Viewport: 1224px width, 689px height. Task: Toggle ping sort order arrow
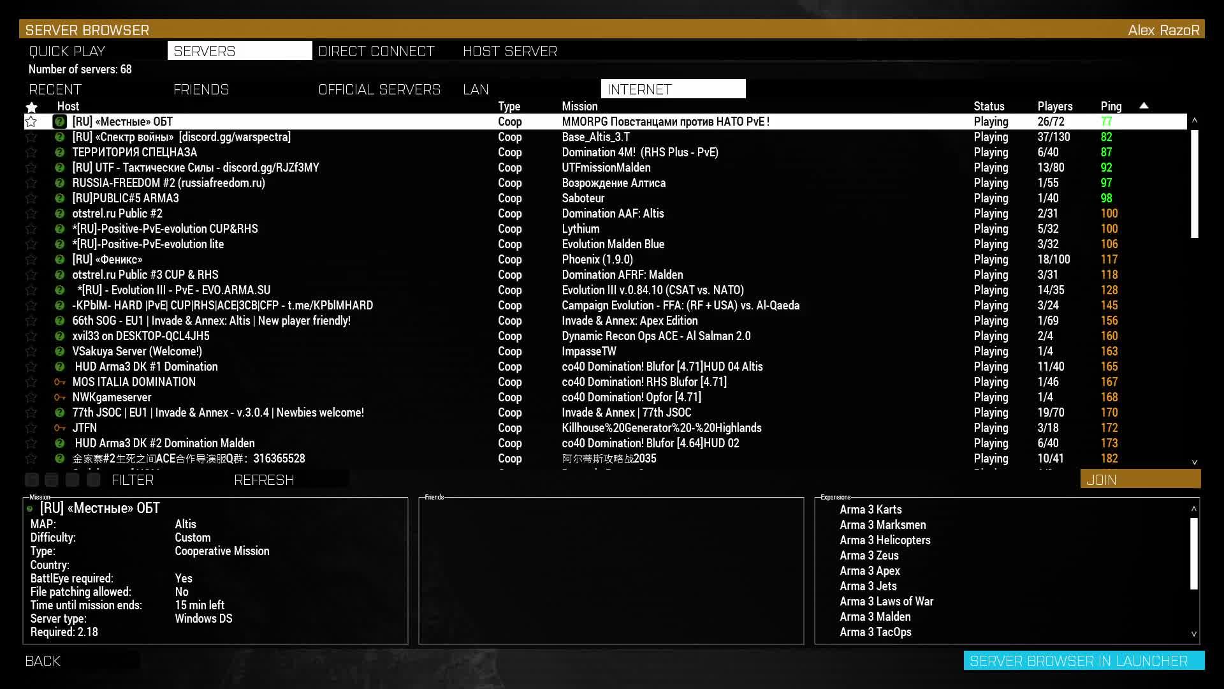tap(1144, 105)
